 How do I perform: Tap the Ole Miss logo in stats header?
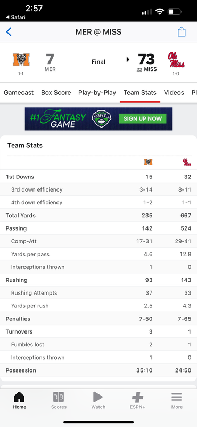coord(187,162)
